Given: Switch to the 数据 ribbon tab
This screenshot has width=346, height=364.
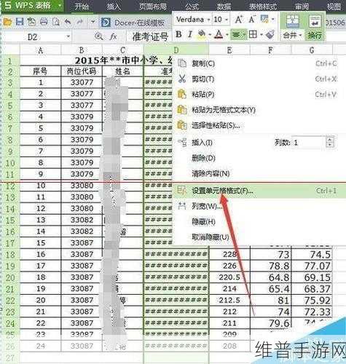Looking at the screenshot, I should pyautogui.click(x=224, y=7).
